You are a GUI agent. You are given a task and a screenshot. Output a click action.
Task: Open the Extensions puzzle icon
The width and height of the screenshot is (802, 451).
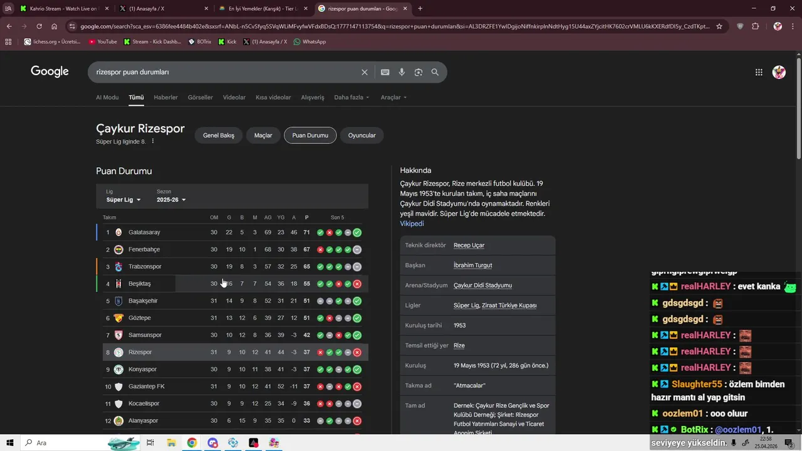pos(756,26)
